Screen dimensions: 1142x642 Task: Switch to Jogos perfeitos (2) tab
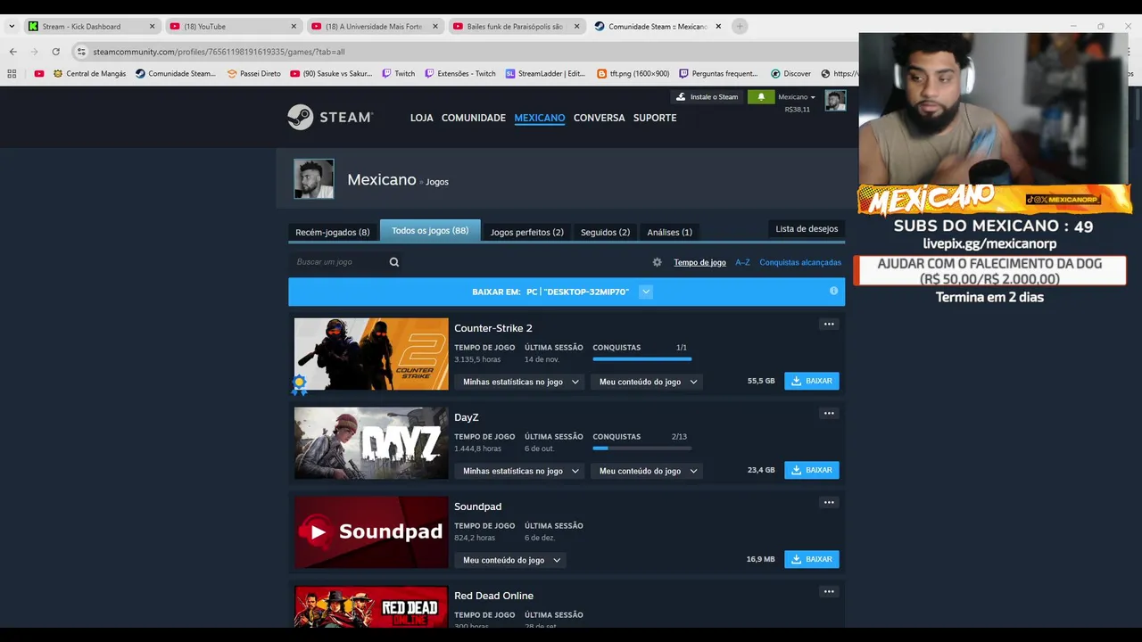[x=526, y=232]
